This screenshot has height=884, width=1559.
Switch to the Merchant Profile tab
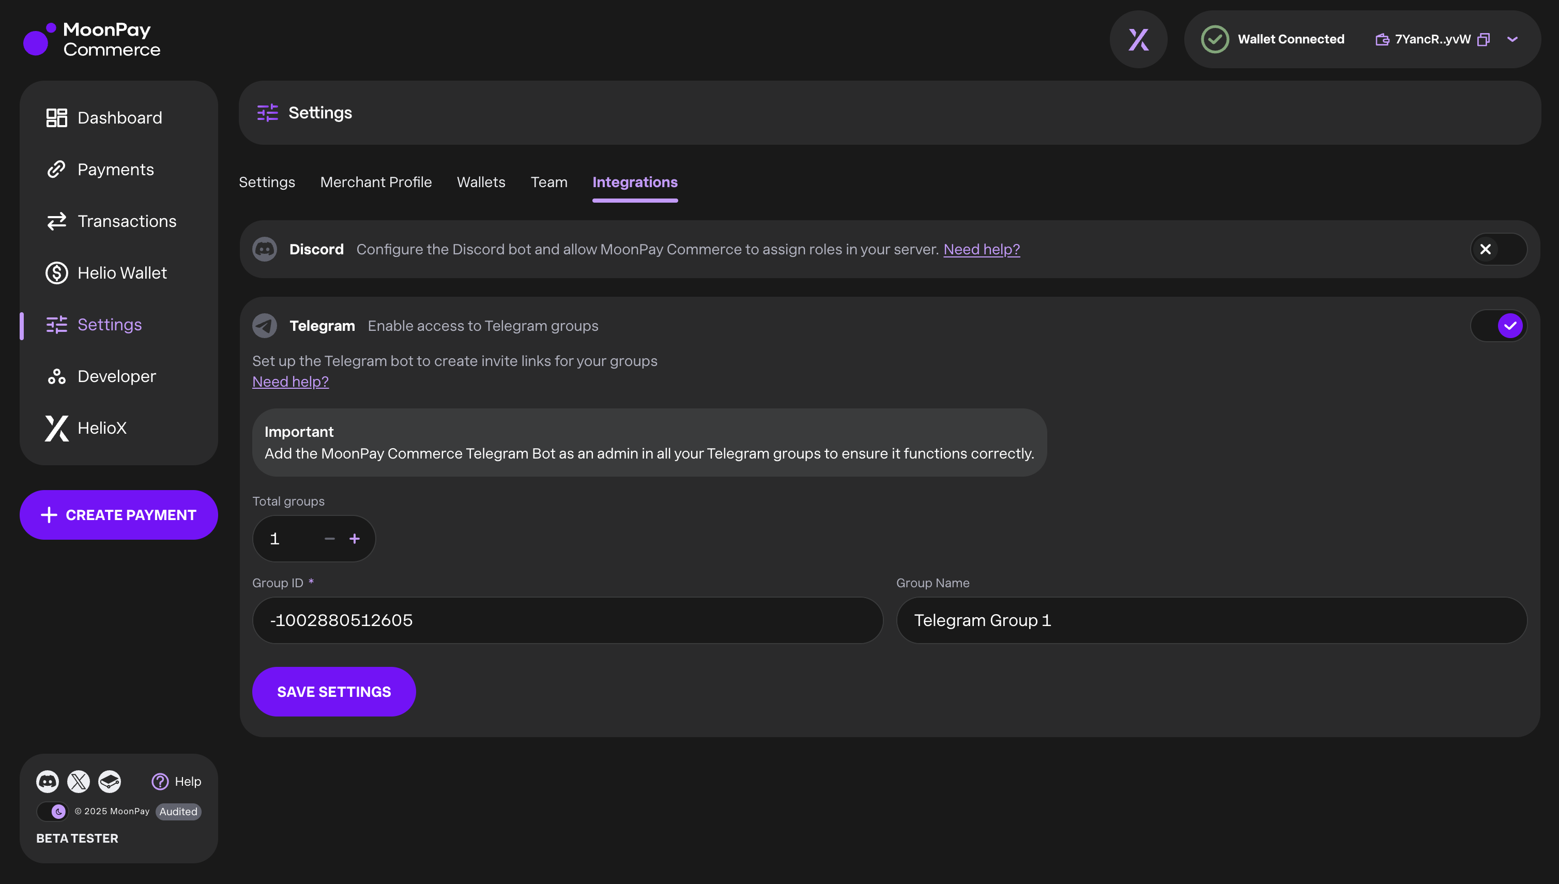coord(376,182)
